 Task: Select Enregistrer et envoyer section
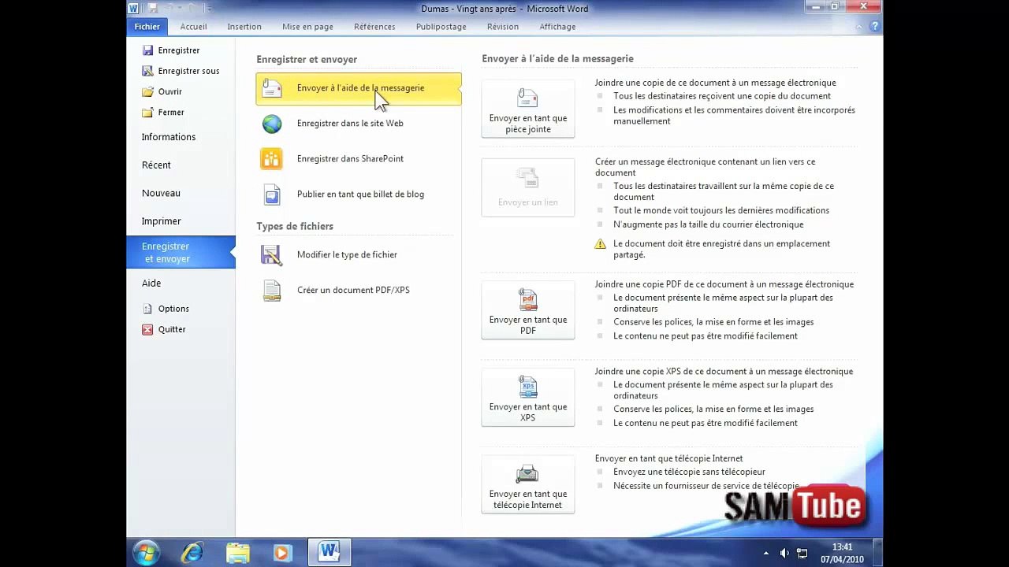coord(181,252)
